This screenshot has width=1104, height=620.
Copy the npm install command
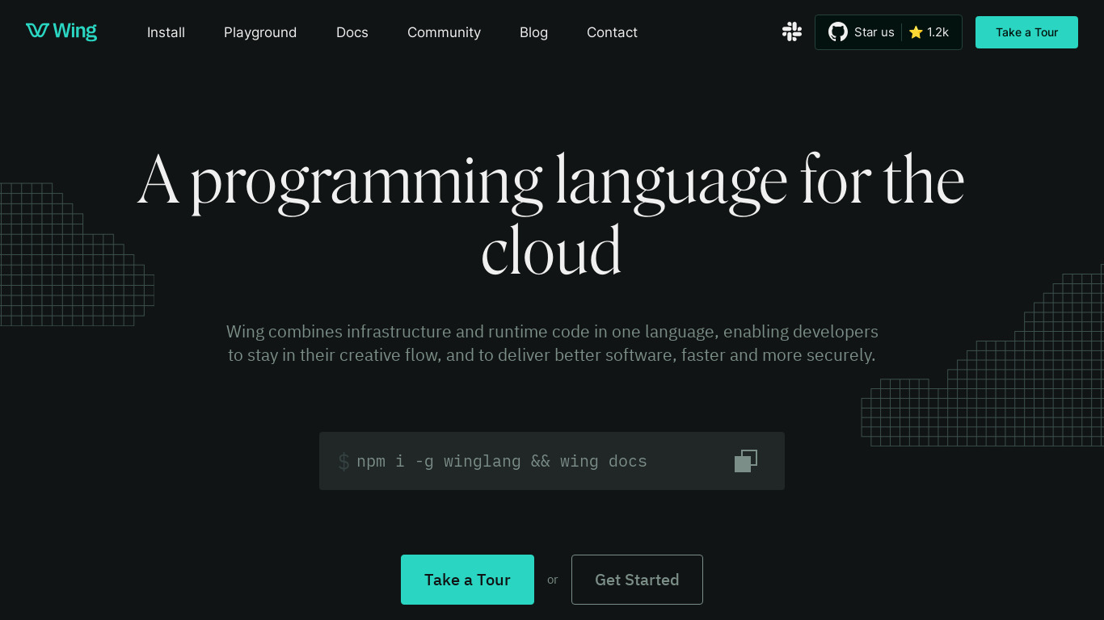coord(746,461)
